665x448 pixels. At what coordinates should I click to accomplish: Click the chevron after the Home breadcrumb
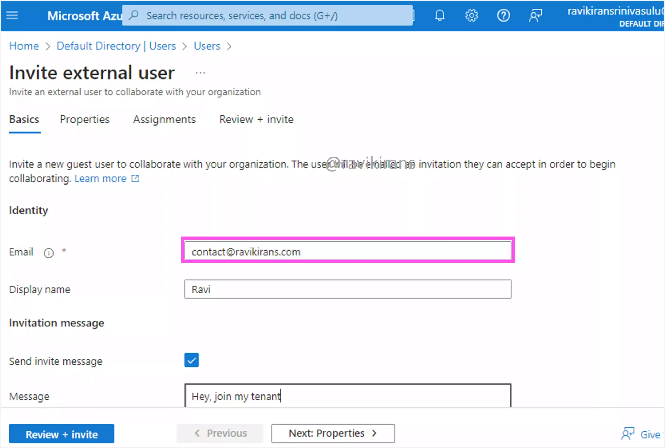(48, 46)
